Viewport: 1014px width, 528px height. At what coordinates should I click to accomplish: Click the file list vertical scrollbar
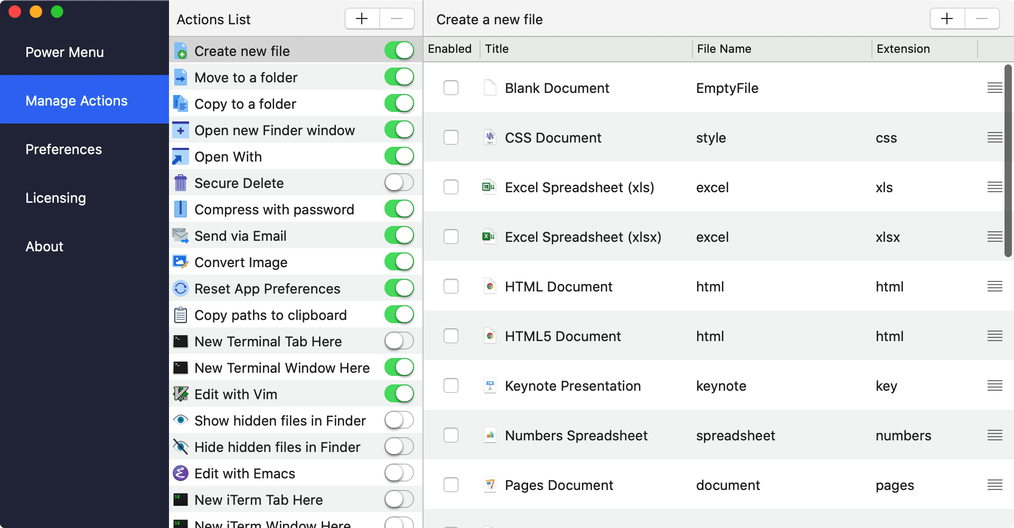(1008, 161)
